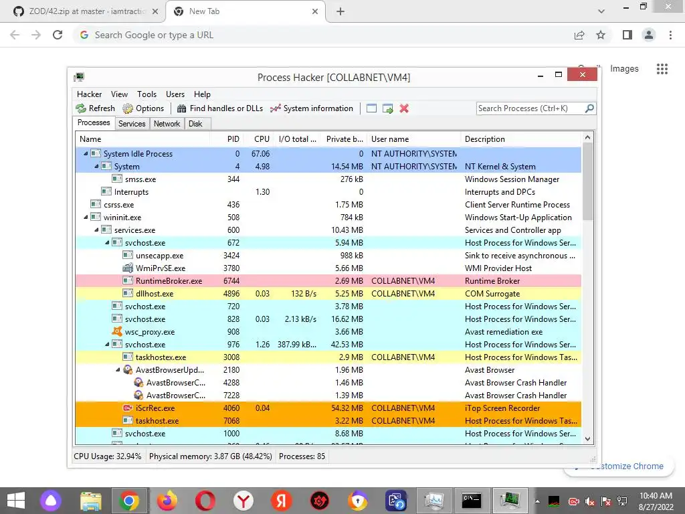Click the Process Hacker title bar icon
Screen dimensions: 685x514
(79, 78)
